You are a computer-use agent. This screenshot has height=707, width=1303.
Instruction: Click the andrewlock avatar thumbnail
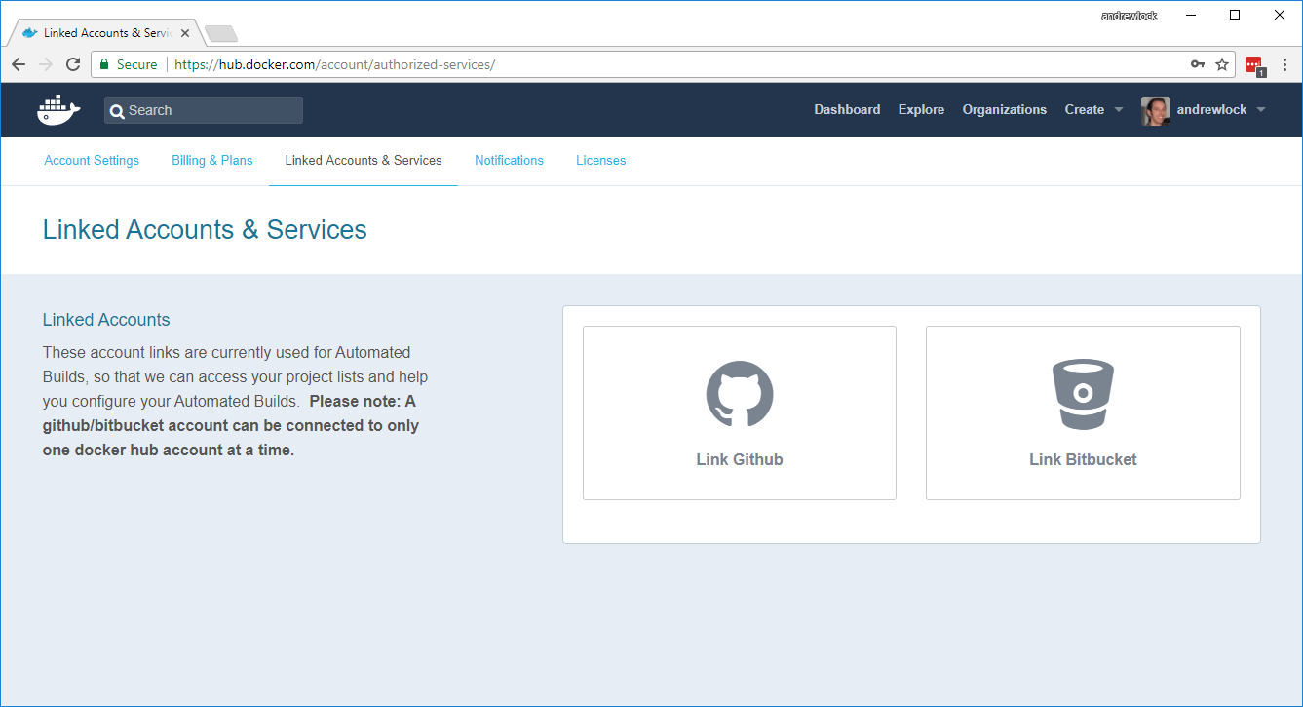point(1156,110)
